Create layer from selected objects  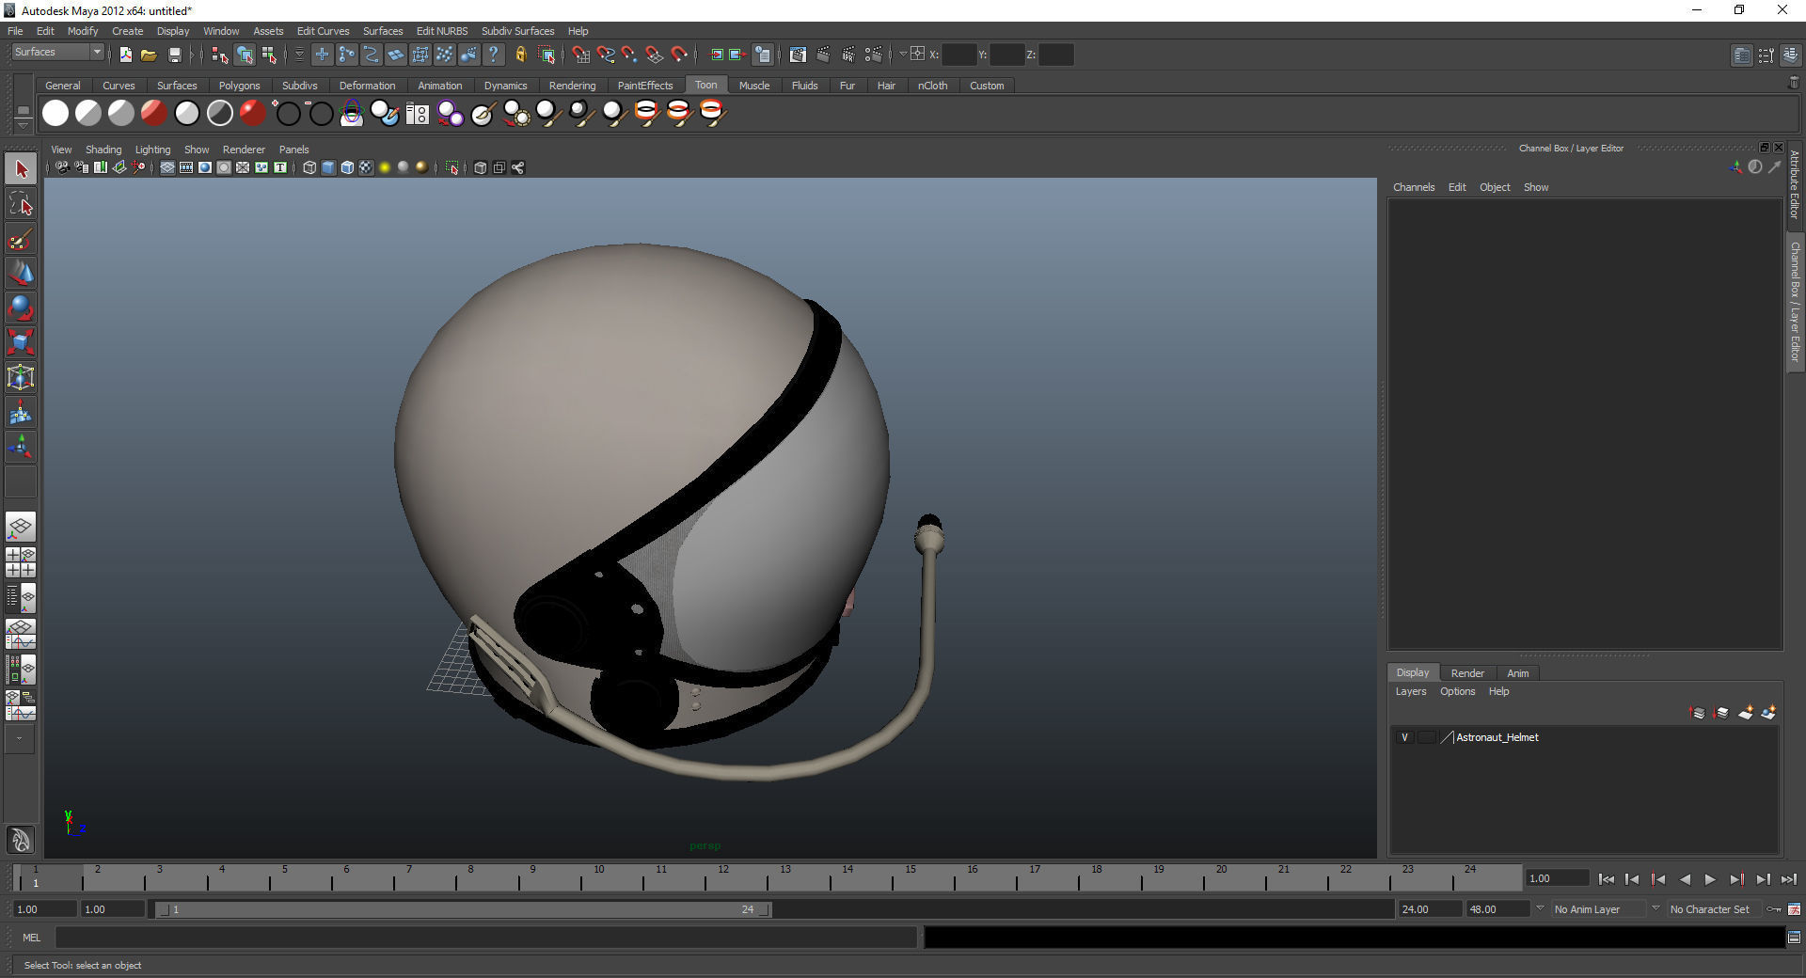(1768, 713)
